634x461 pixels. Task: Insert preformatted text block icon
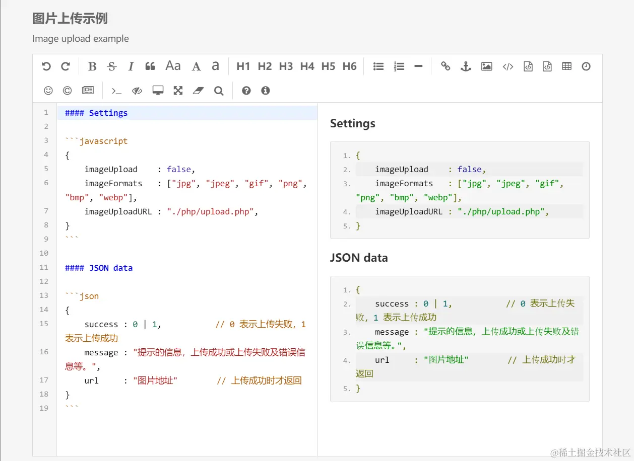coord(528,66)
